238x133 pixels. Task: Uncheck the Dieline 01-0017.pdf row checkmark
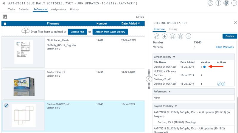(6, 105)
